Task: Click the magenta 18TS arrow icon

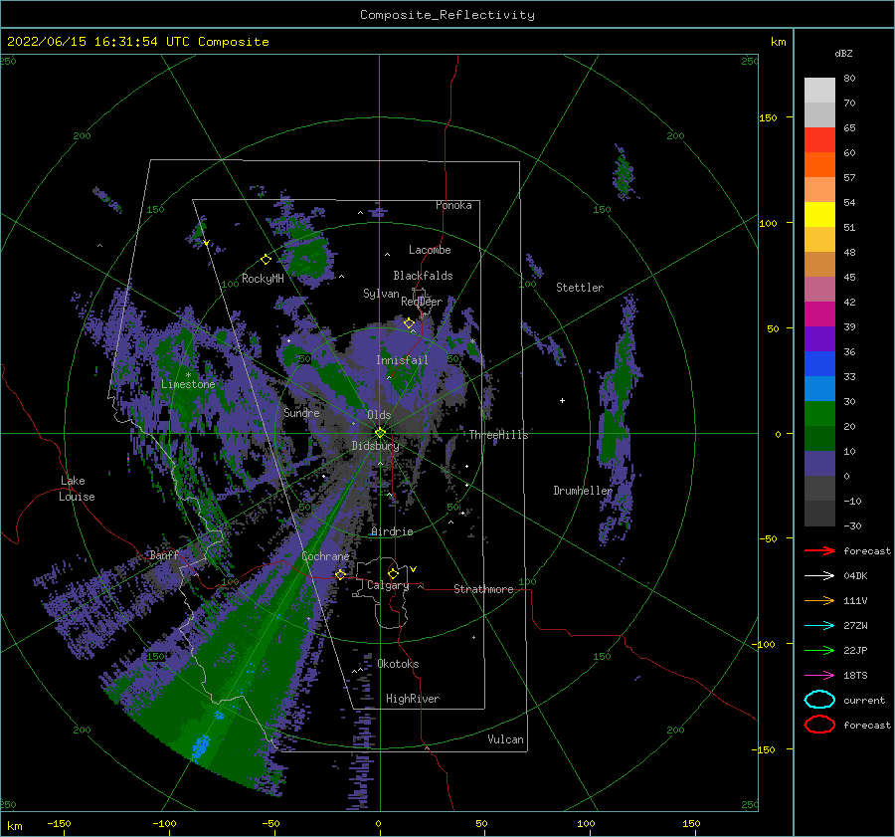Action: click(819, 675)
